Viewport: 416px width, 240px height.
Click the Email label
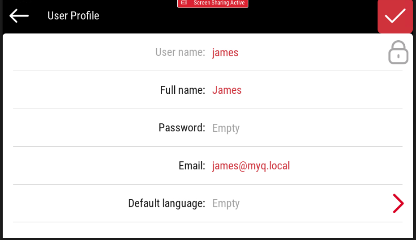191,166
